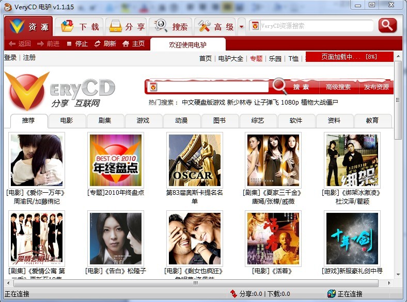The height and width of the screenshot is (302, 407).
Task: Open the 乐园 nav link
Action: (275, 59)
